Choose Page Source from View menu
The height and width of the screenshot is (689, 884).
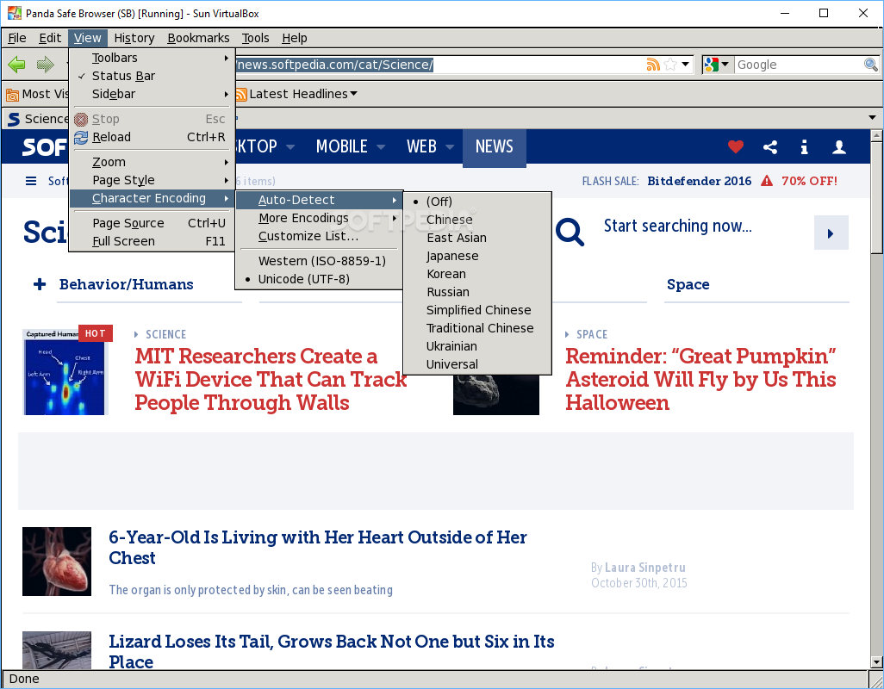[x=152, y=224]
